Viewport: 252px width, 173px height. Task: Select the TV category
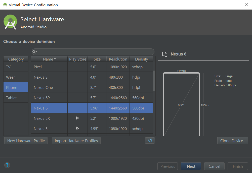pos(16,67)
